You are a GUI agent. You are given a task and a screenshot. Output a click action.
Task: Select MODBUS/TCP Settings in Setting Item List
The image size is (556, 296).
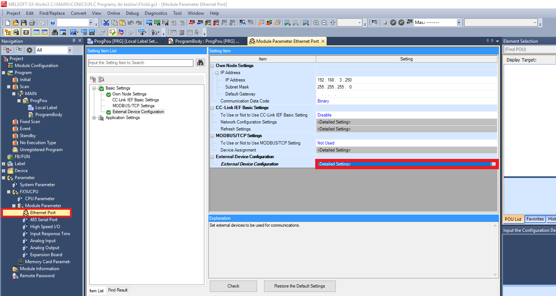click(x=133, y=106)
